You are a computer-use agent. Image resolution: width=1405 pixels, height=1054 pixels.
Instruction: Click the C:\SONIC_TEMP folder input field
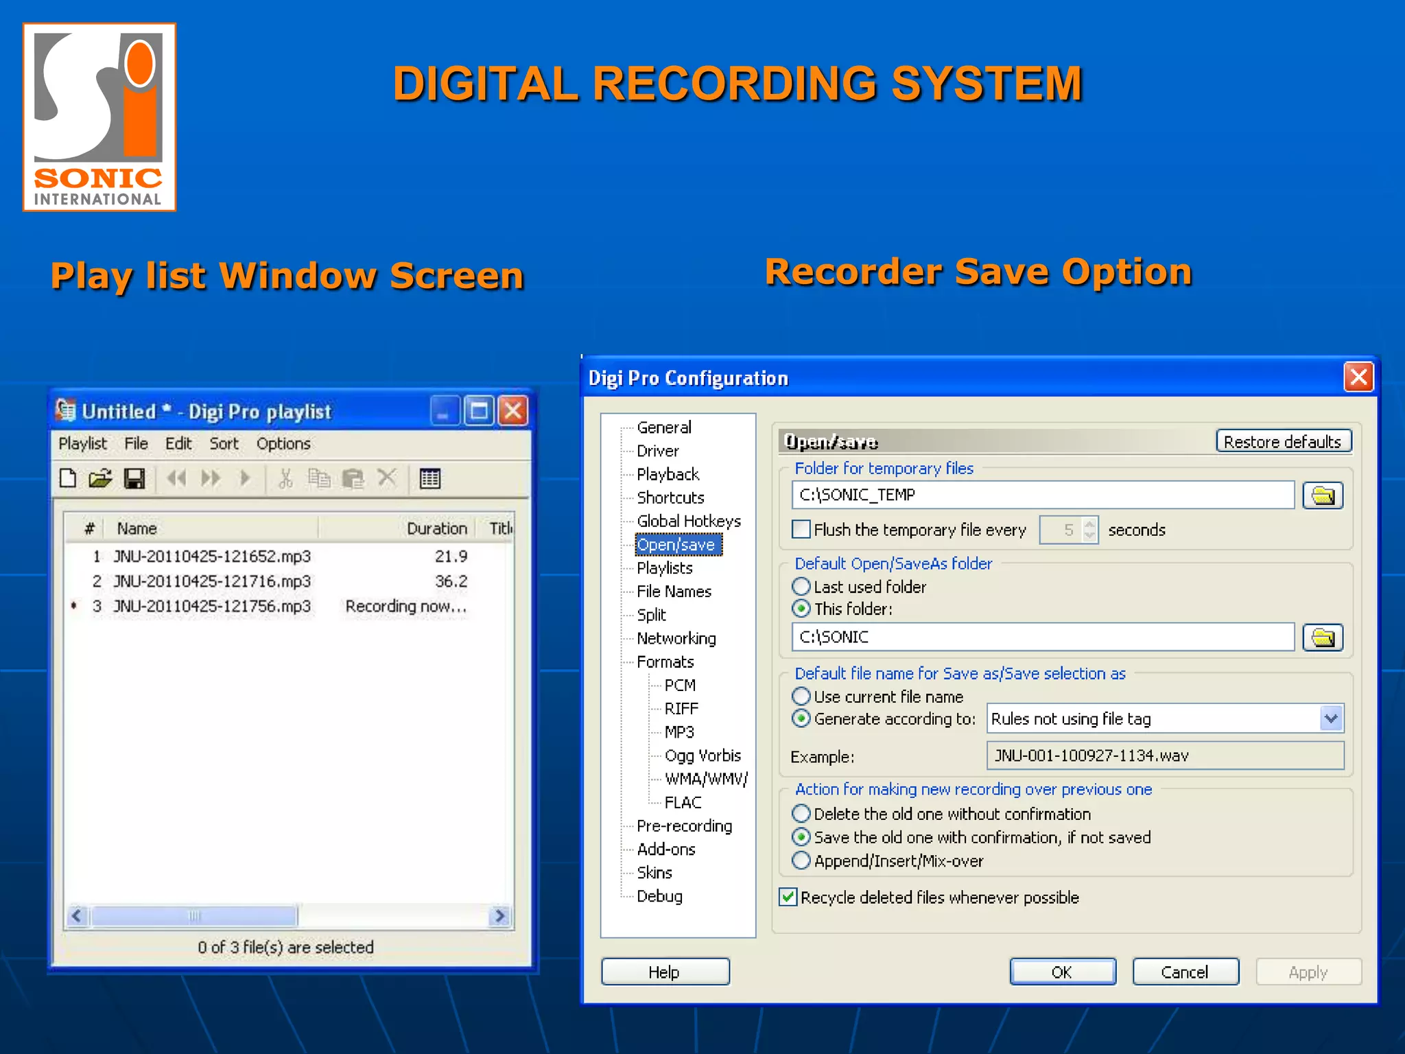[x=1043, y=495]
